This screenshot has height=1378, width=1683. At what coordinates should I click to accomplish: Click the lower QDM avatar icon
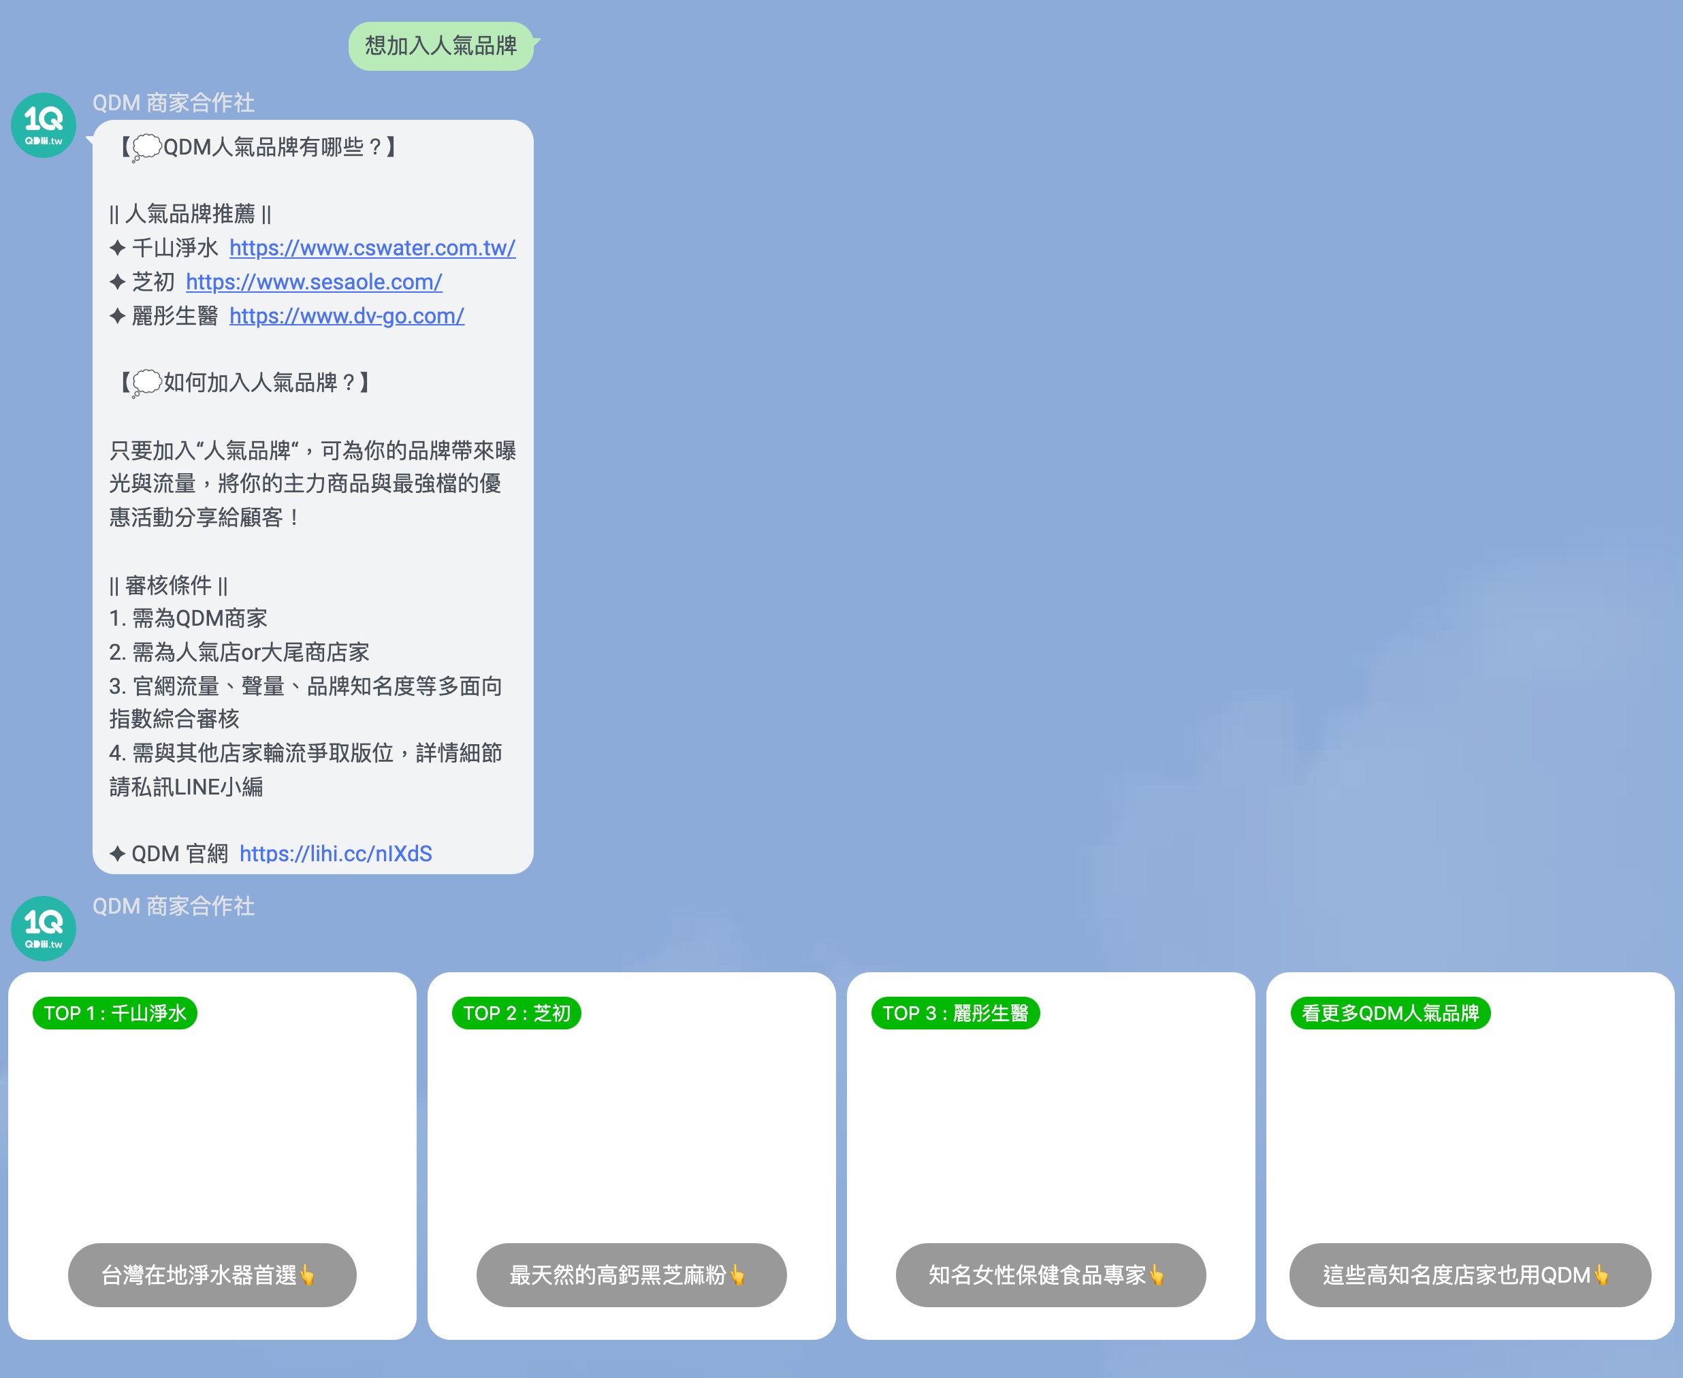click(x=44, y=928)
